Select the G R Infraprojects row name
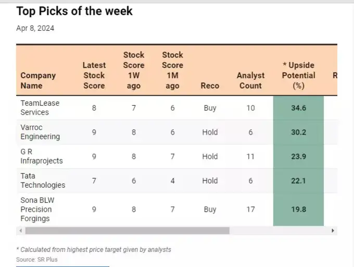 coord(41,156)
